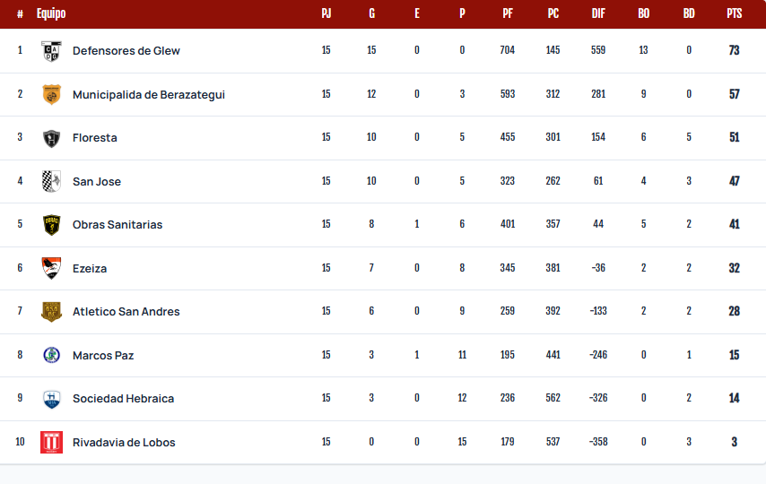Click the Equipo column header
Image resolution: width=766 pixels, height=484 pixels.
(x=51, y=13)
